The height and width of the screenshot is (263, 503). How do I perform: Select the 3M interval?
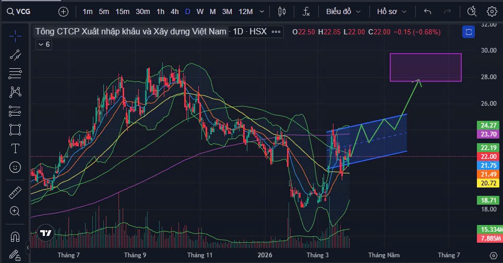(x=227, y=11)
